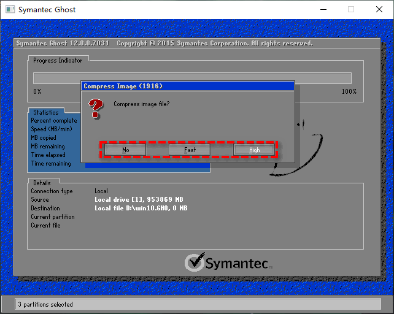This screenshot has height=314, width=394.
Task: Click the Source local drive value
Action: [138, 200]
